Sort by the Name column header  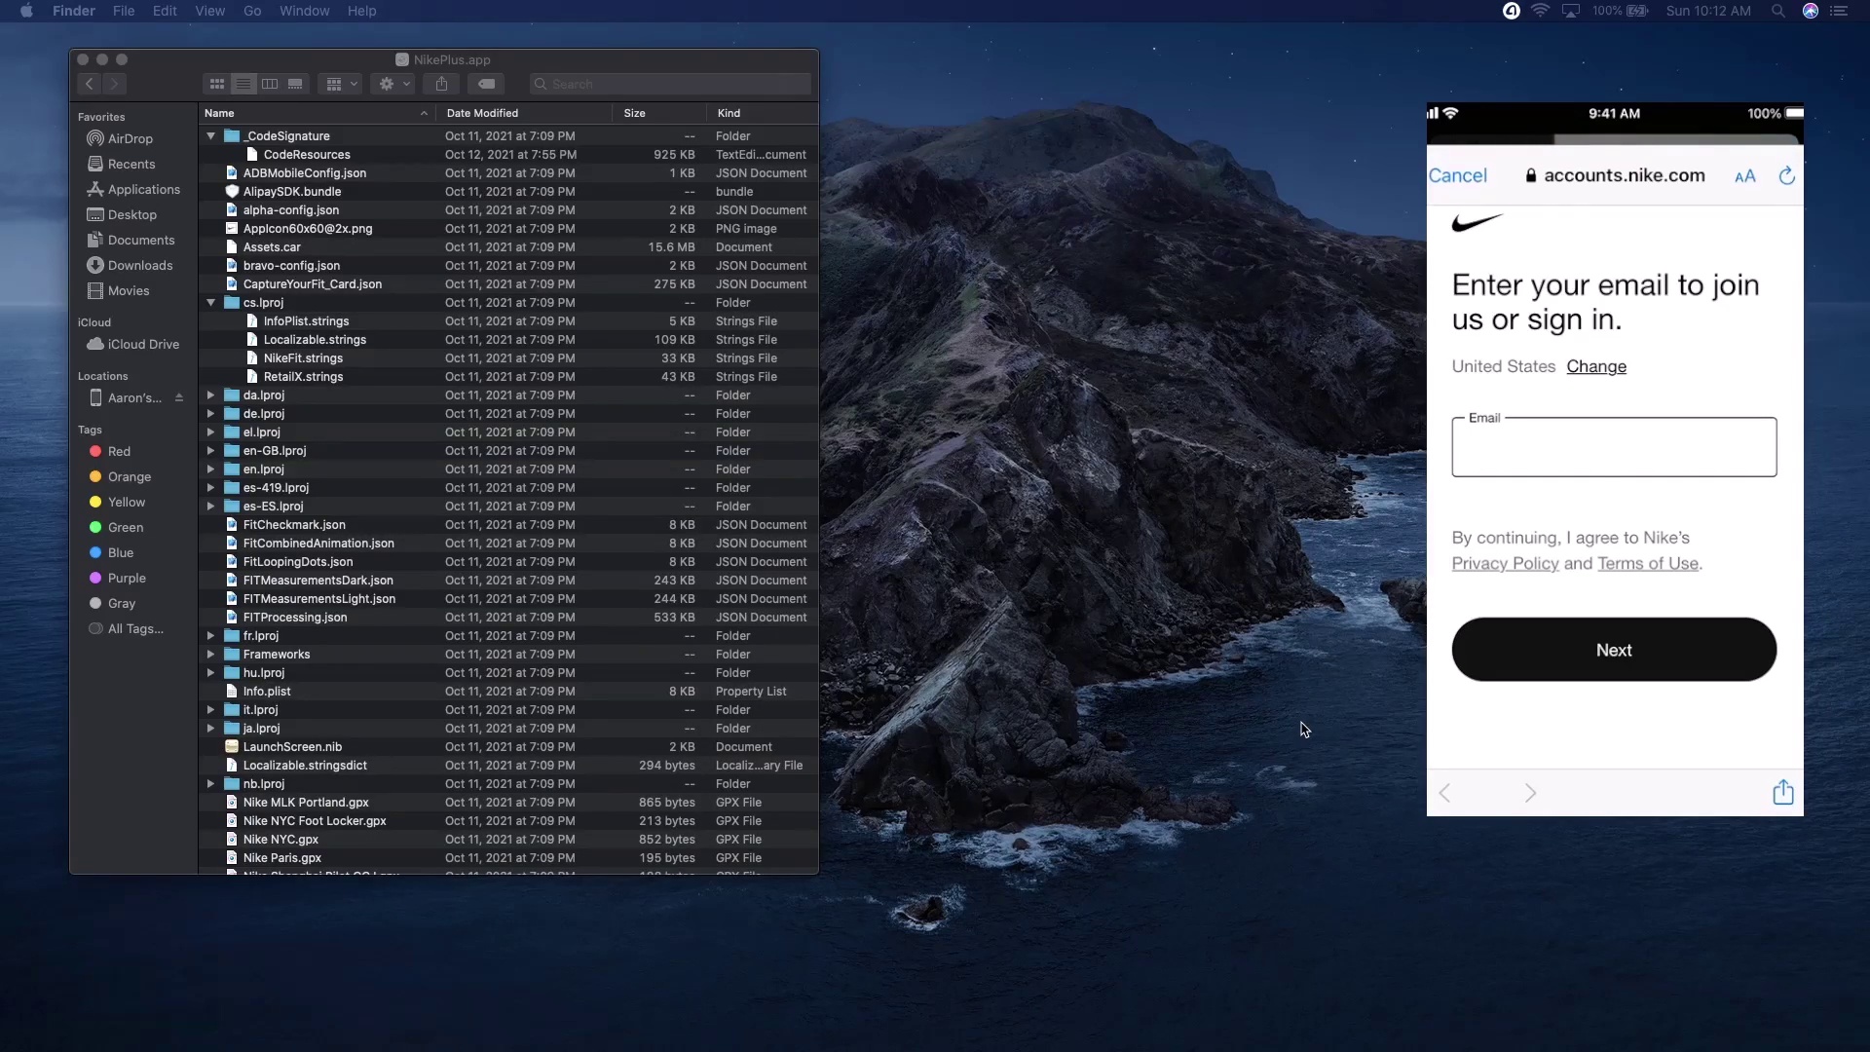[x=317, y=113]
